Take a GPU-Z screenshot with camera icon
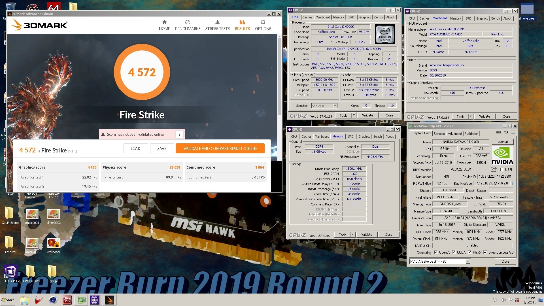Viewport: 544px width, 306px height. [x=499, y=132]
